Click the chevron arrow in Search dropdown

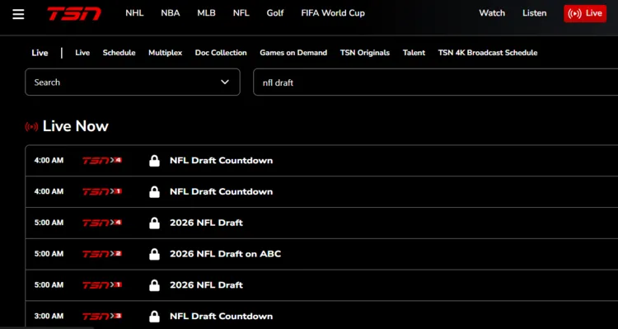[x=225, y=82]
